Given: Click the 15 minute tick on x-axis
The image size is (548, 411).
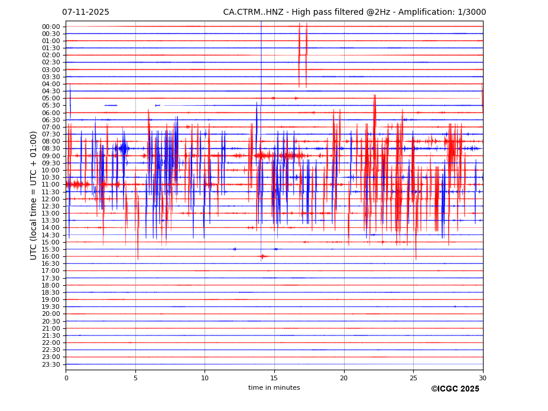Looking at the screenshot, I should pyautogui.click(x=274, y=378).
